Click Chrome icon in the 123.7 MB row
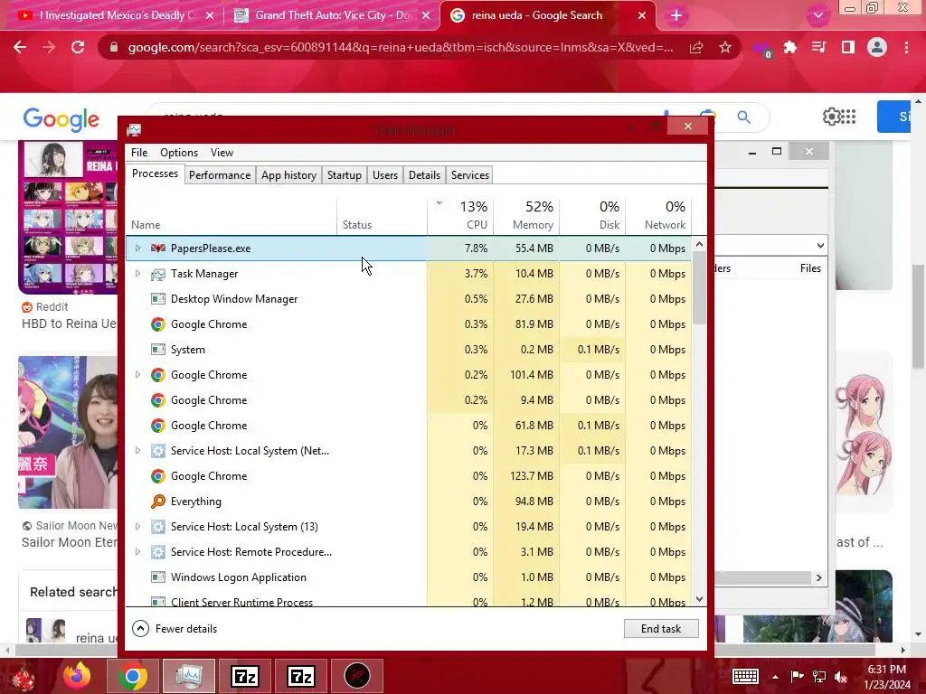This screenshot has height=694, width=926. [x=157, y=476]
